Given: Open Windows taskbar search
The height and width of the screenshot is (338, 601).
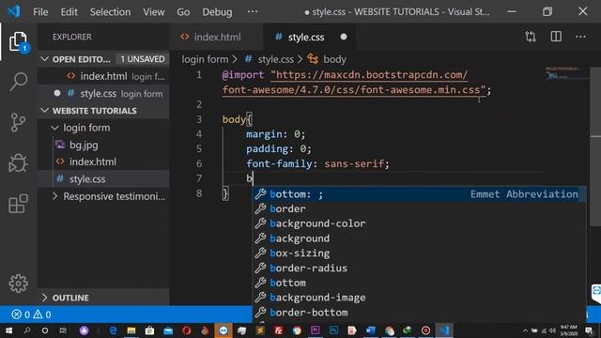Looking at the screenshot, I should pyautogui.click(x=27, y=330).
